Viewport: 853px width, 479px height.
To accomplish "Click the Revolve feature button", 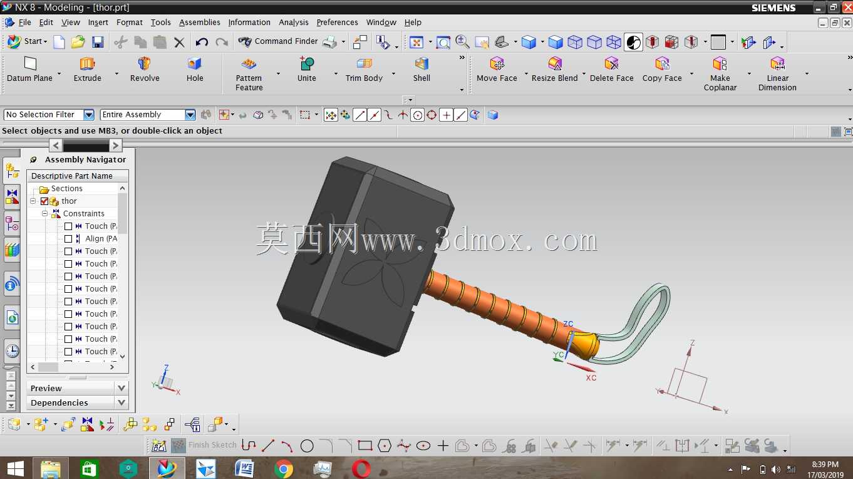I will point(145,70).
